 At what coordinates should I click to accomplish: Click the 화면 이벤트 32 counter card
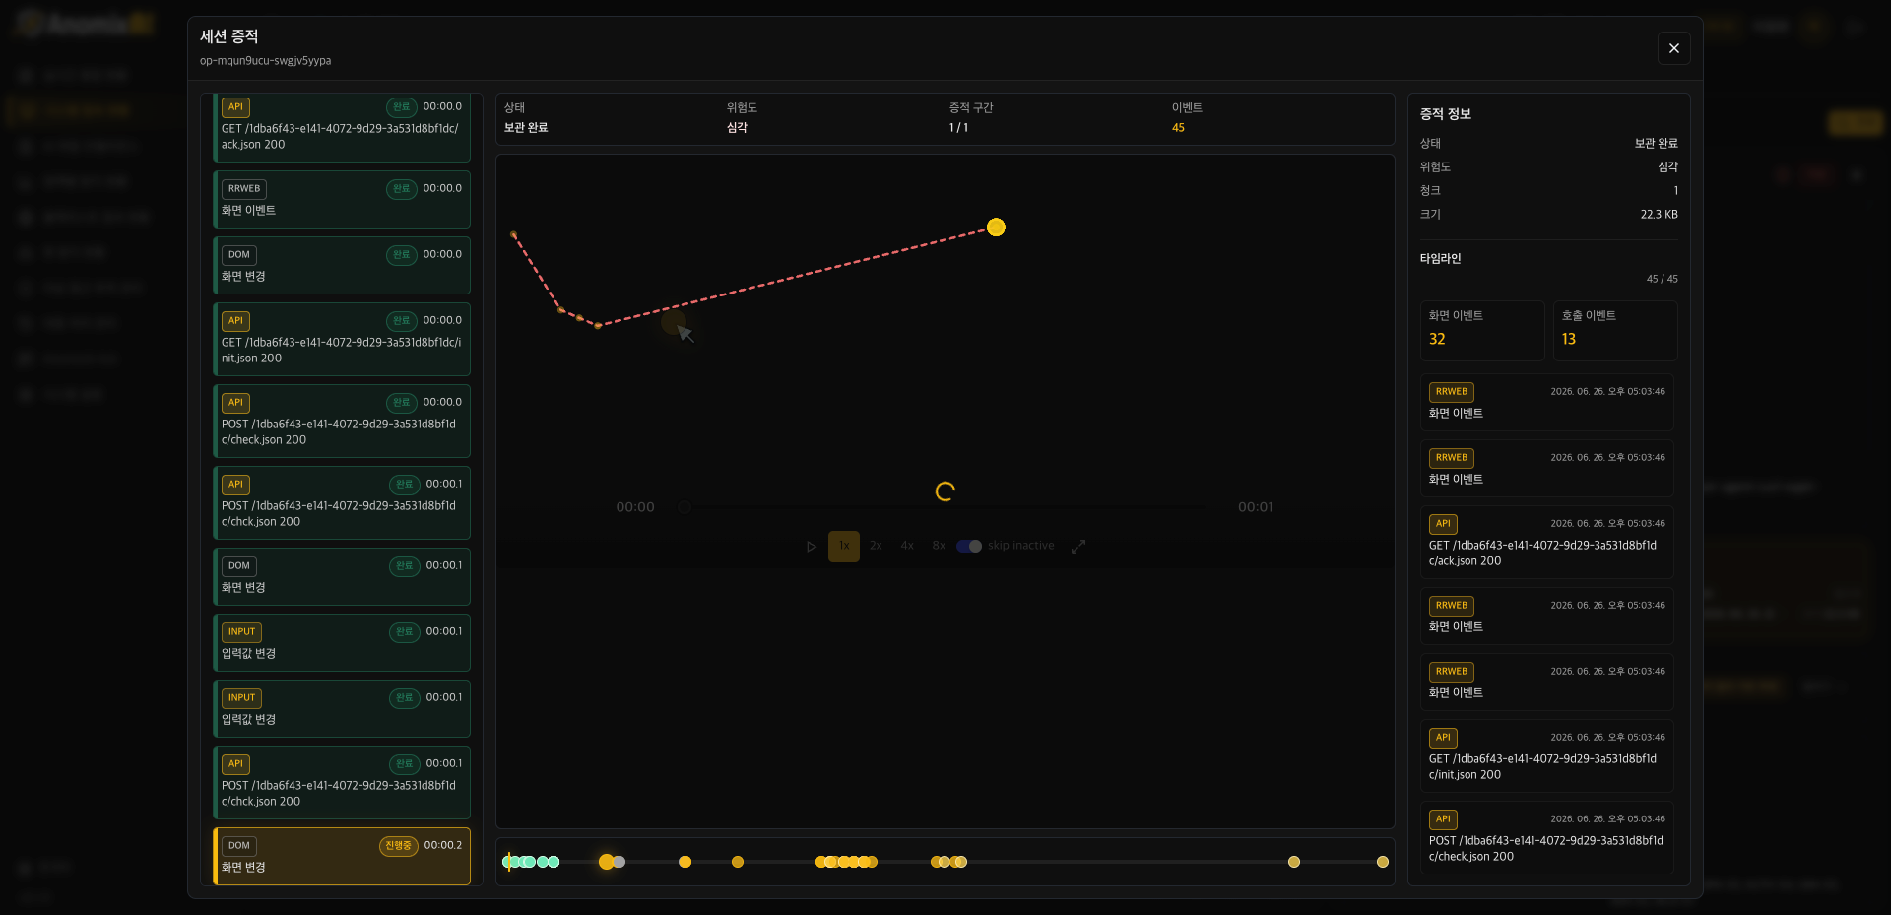(x=1482, y=330)
